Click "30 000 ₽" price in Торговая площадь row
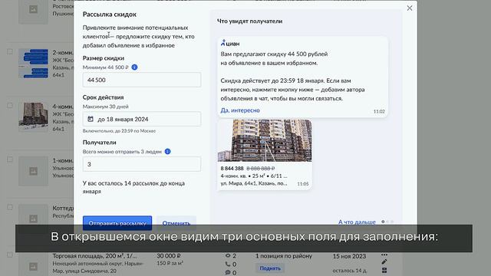The height and width of the screenshot is (276, 491). [169, 256]
